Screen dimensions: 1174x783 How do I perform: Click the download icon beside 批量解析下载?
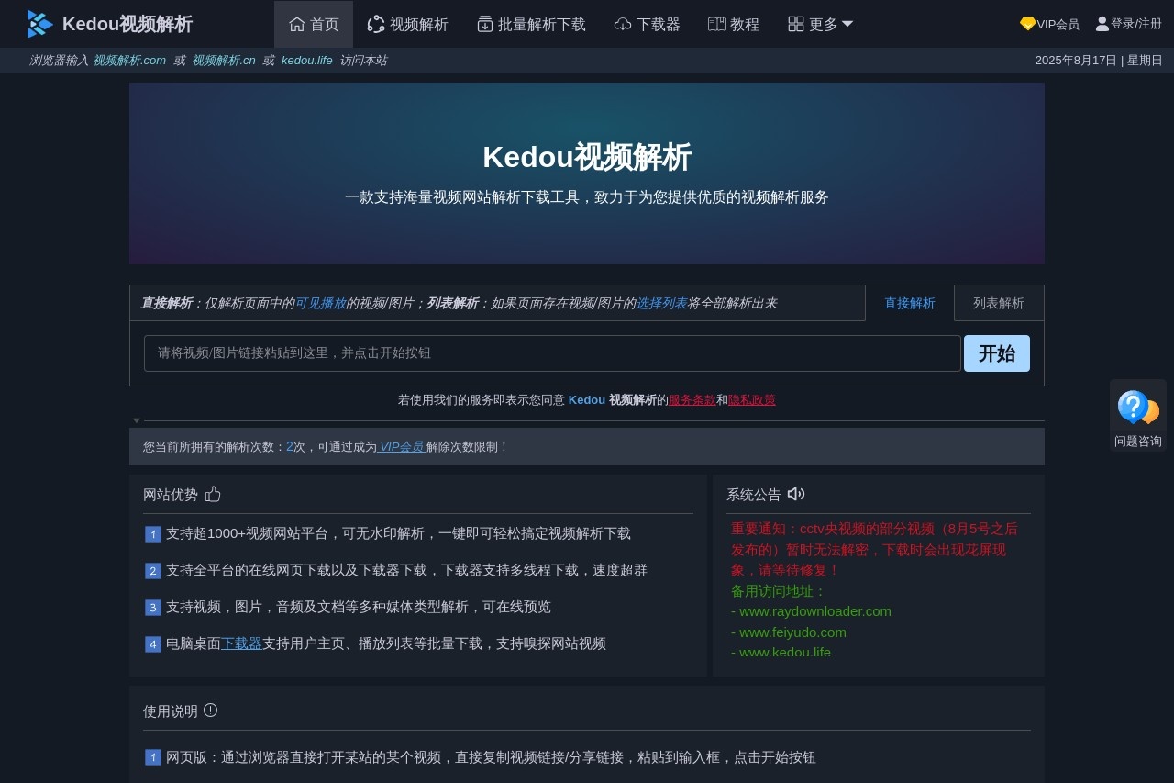click(484, 24)
